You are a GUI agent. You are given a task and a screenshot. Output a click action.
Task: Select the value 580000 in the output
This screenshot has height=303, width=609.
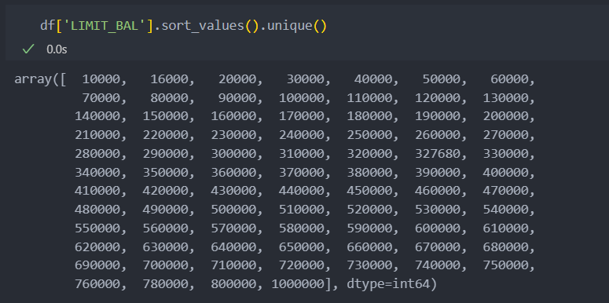click(302, 228)
